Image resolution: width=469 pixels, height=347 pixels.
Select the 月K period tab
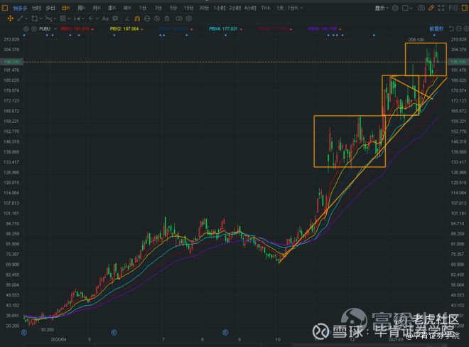click(97, 8)
